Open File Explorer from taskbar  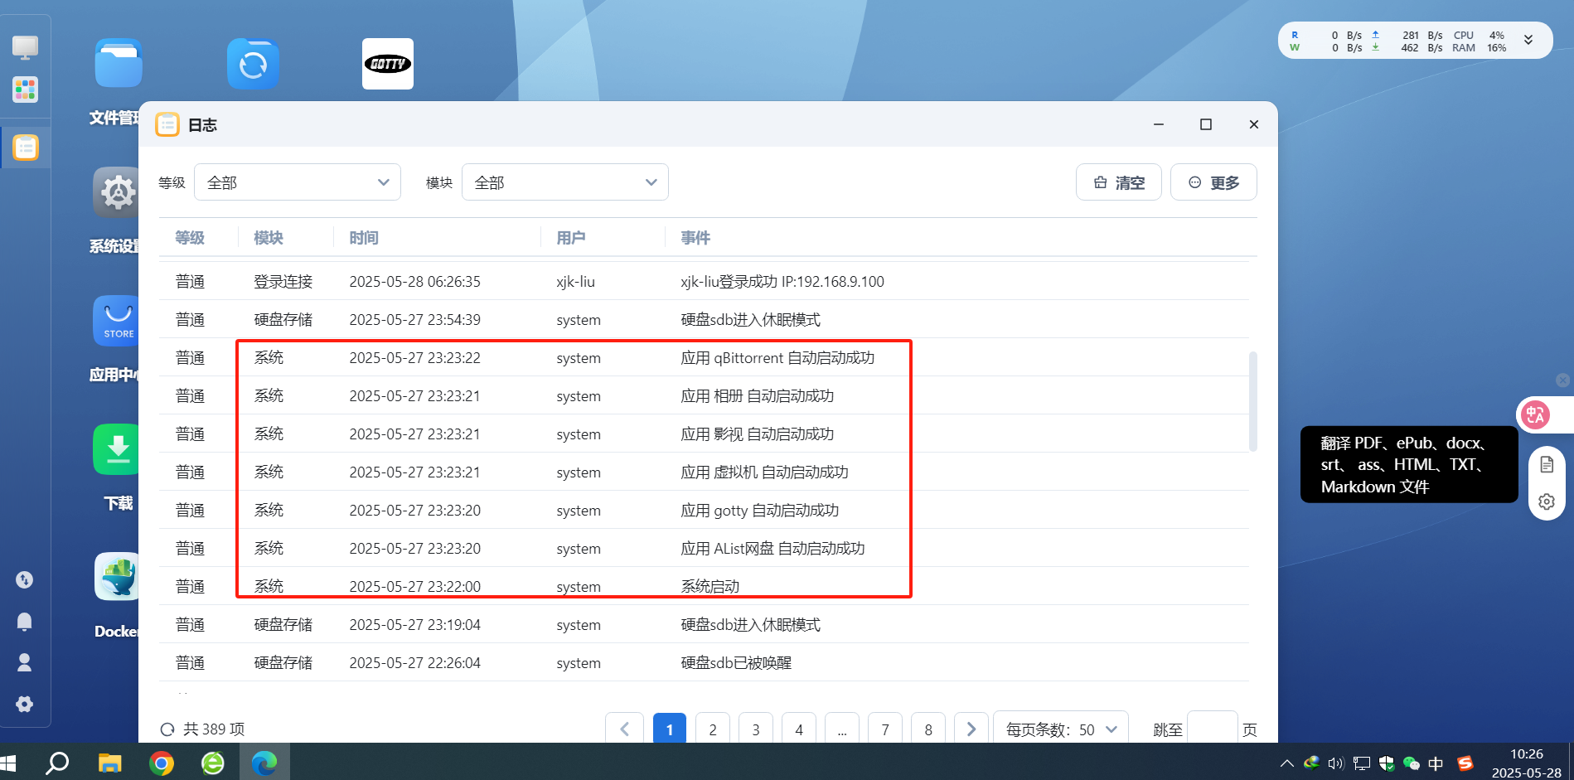pyautogui.click(x=109, y=763)
